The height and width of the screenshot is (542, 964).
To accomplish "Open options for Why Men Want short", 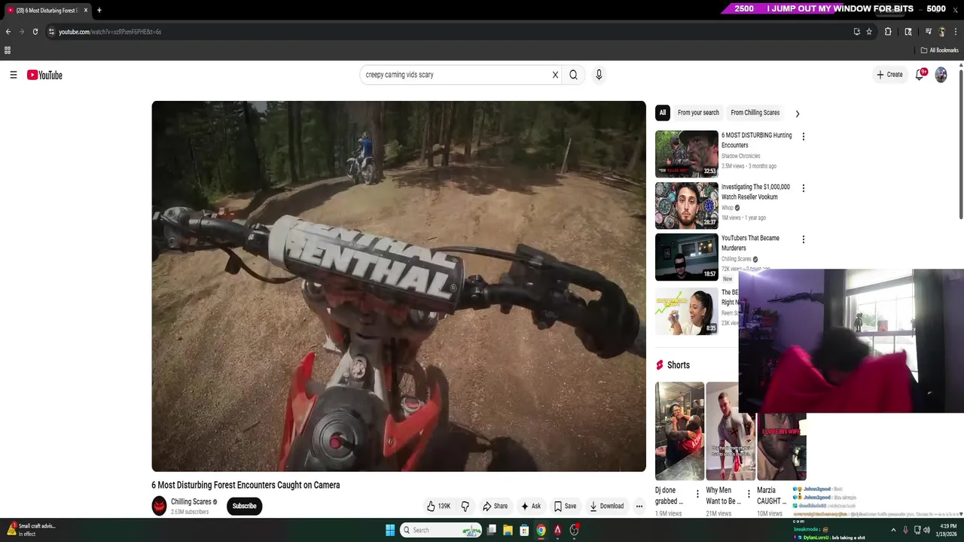I will click(749, 495).
